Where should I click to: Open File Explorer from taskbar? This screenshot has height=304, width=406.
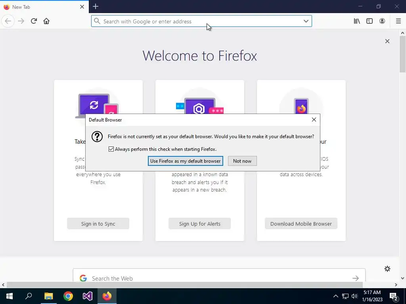click(x=48, y=296)
